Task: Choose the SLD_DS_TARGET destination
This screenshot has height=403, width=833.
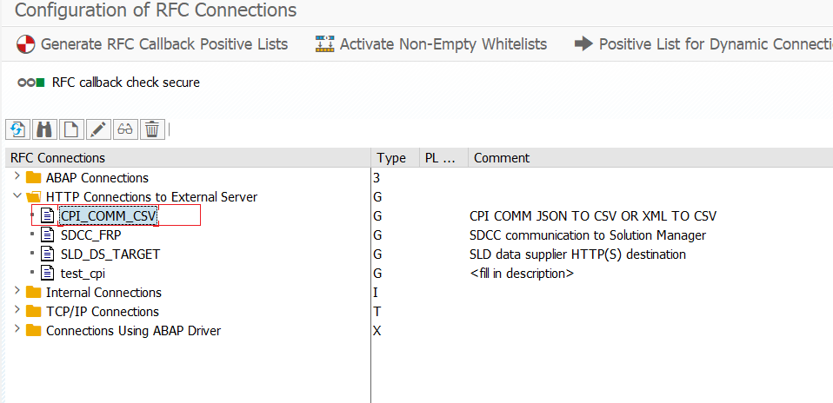Action: pos(110,254)
